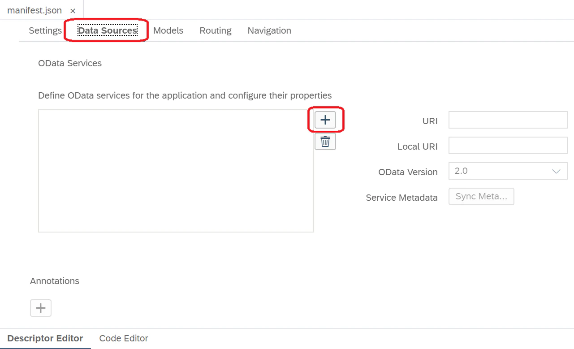Add a new OData service with plus icon

pyautogui.click(x=325, y=120)
